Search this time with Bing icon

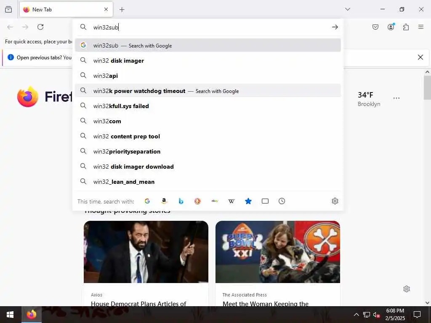pyautogui.click(x=181, y=201)
